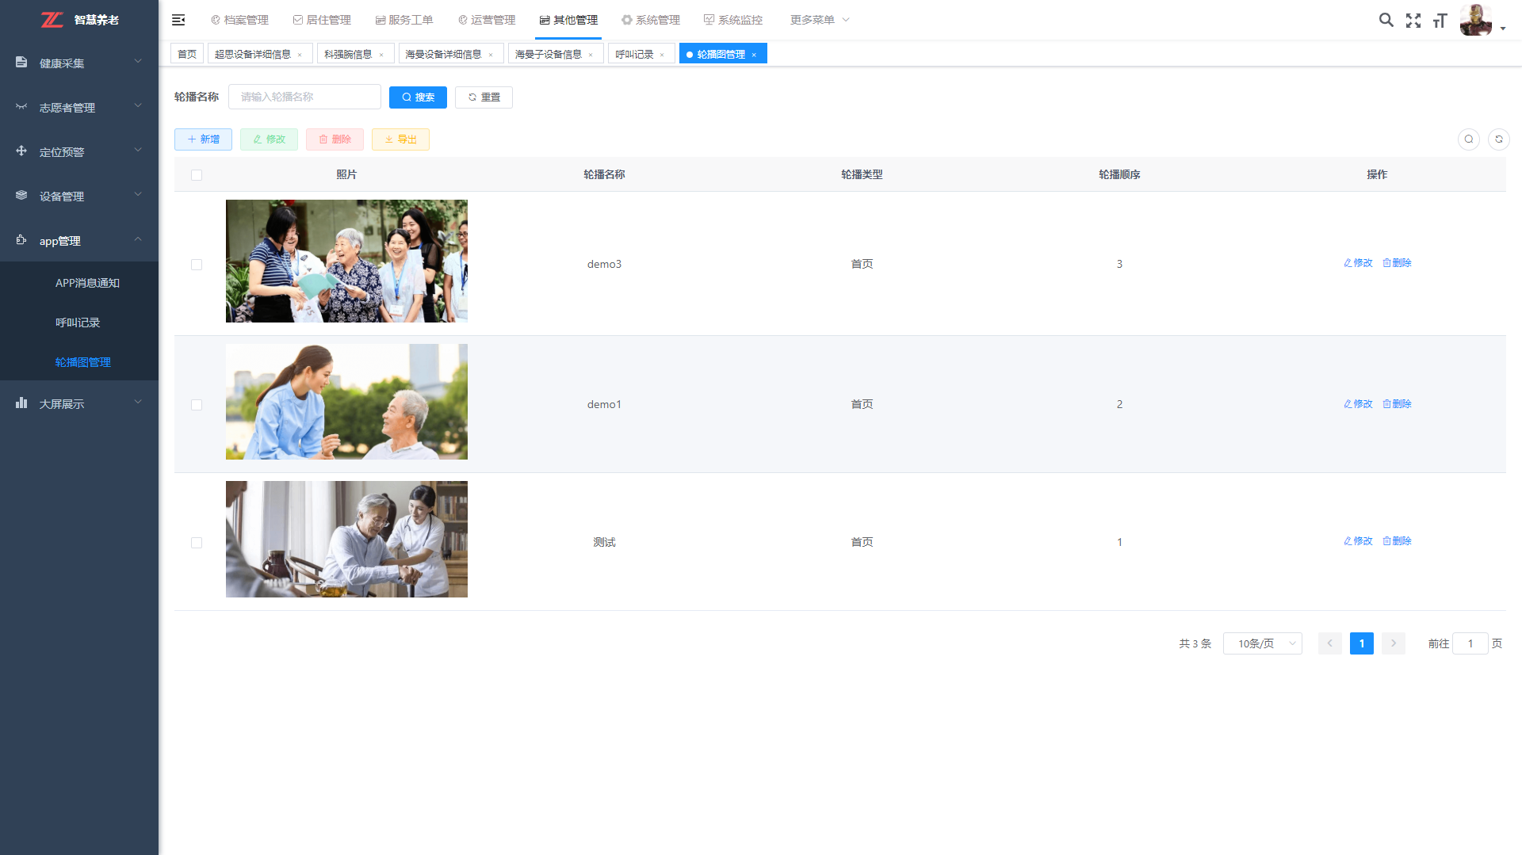Expand the 更多菜单 dropdown

click(x=819, y=20)
